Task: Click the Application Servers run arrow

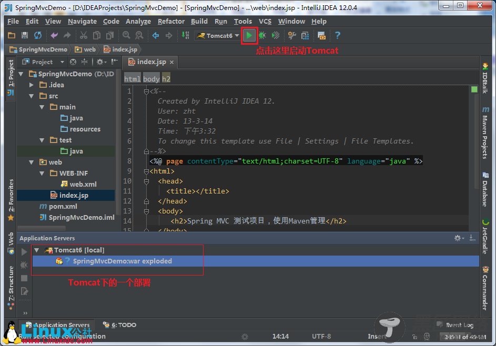Action: [24, 252]
